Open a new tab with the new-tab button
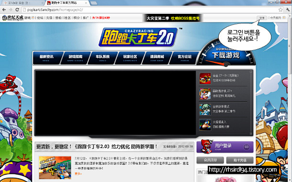 pos(94,3)
